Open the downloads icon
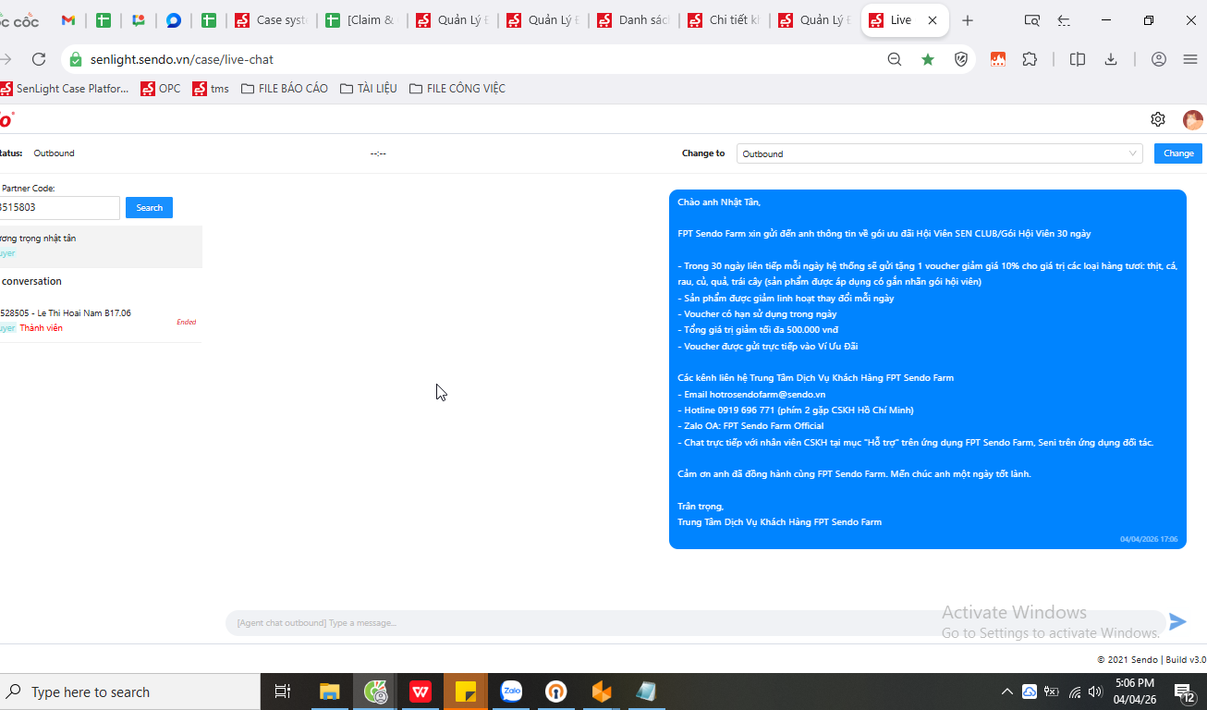The height and width of the screenshot is (710, 1207). pyautogui.click(x=1111, y=59)
